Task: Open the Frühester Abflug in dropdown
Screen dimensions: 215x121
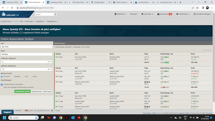Action: [25, 62]
